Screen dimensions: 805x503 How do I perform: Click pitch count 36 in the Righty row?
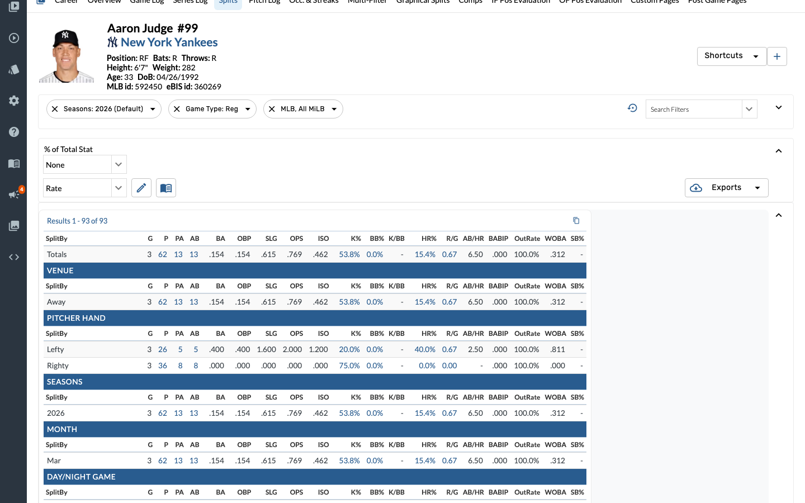point(163,366)
